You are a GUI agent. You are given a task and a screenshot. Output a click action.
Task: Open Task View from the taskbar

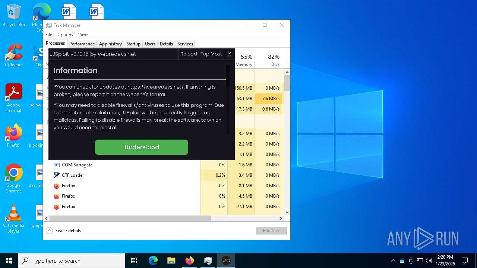134,261
